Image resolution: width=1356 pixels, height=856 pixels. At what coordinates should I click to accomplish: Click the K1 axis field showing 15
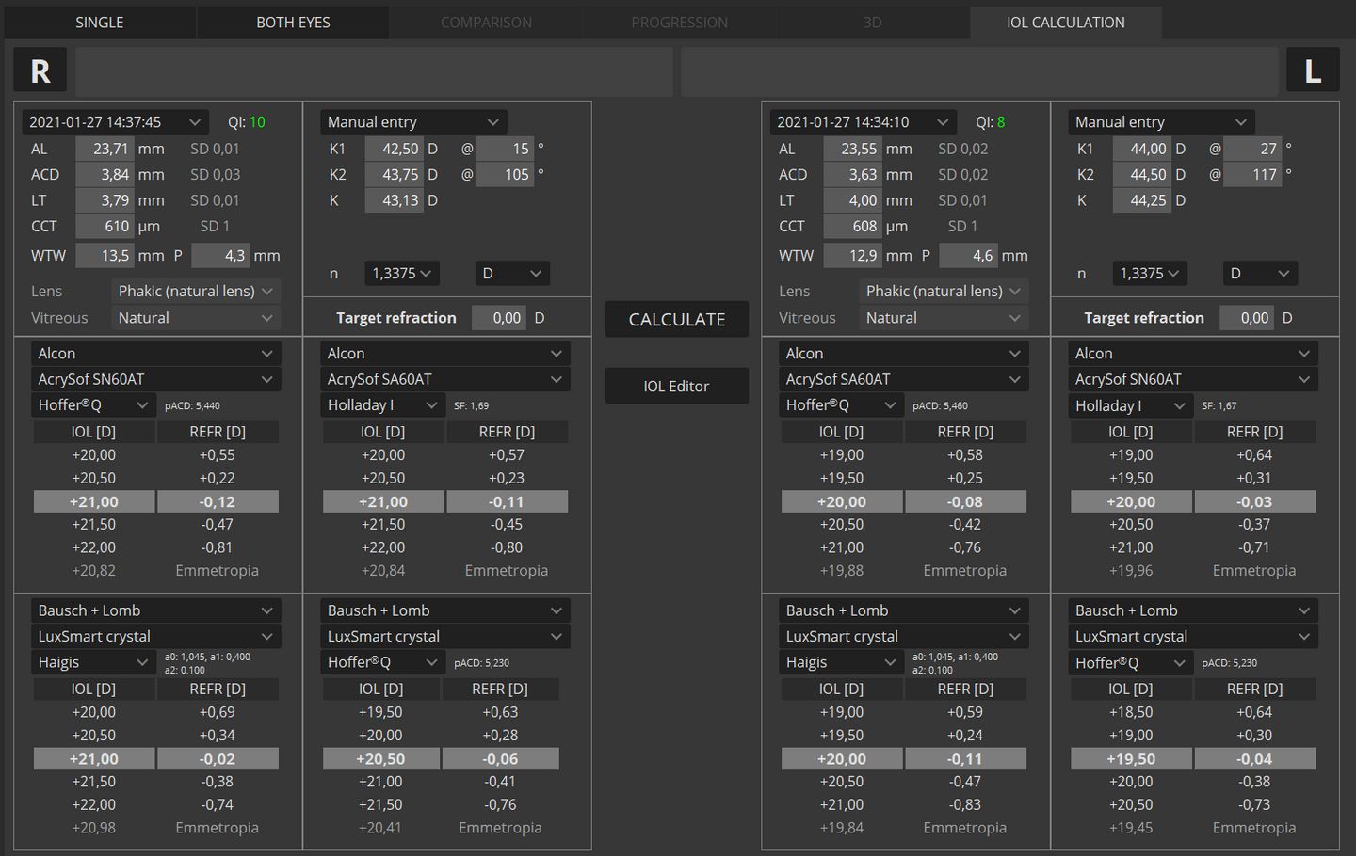(x=506, y=149)
